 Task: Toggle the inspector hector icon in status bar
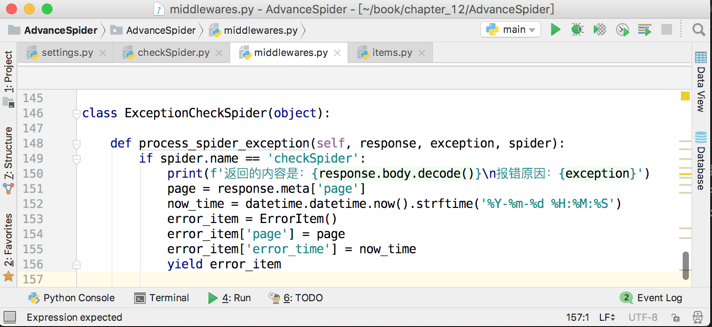tap(698, 317)
